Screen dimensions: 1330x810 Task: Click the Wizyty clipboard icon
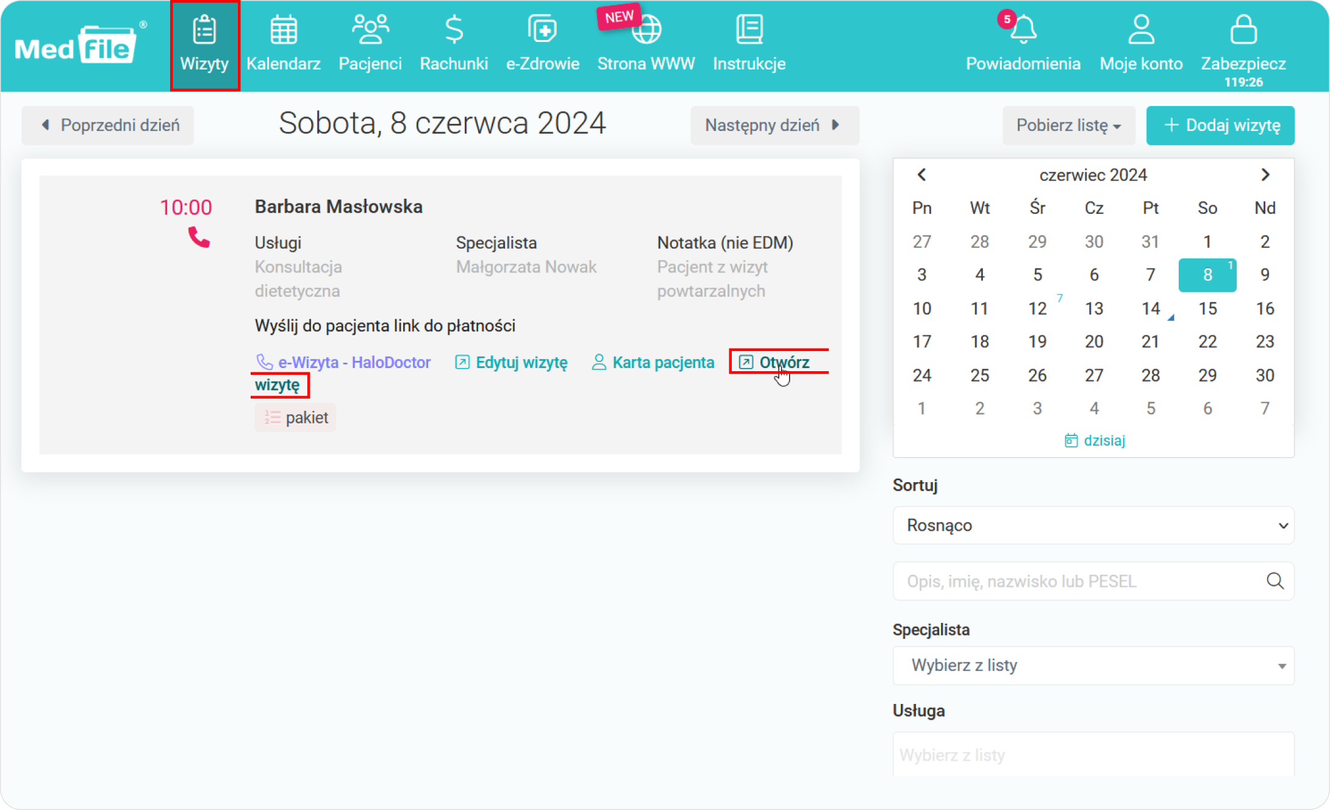(x=204, y=29)
